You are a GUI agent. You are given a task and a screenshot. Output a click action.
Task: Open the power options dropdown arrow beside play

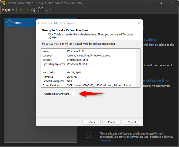pos(27,10)
